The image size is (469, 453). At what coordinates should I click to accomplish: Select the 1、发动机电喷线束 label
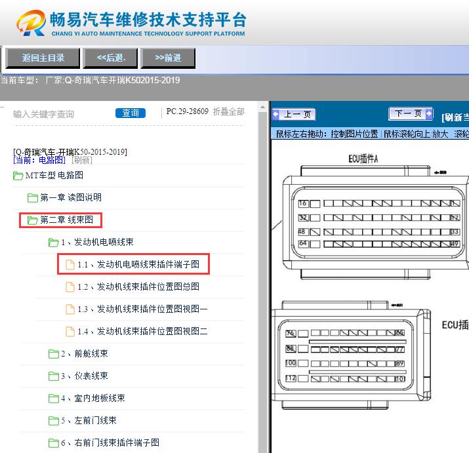(x=97, y=242)
